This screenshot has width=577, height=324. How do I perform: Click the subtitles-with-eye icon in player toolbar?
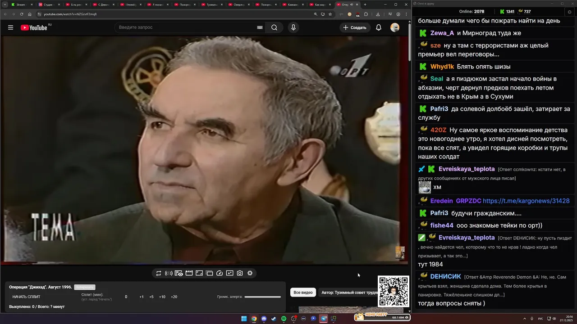click(x=179, y=273)
